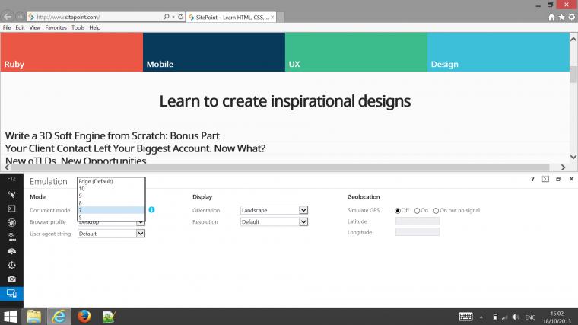This screenshot has height=325, width=578.
Task: Select the GPS 'On' radio button
Action: (x=418, y=210)
